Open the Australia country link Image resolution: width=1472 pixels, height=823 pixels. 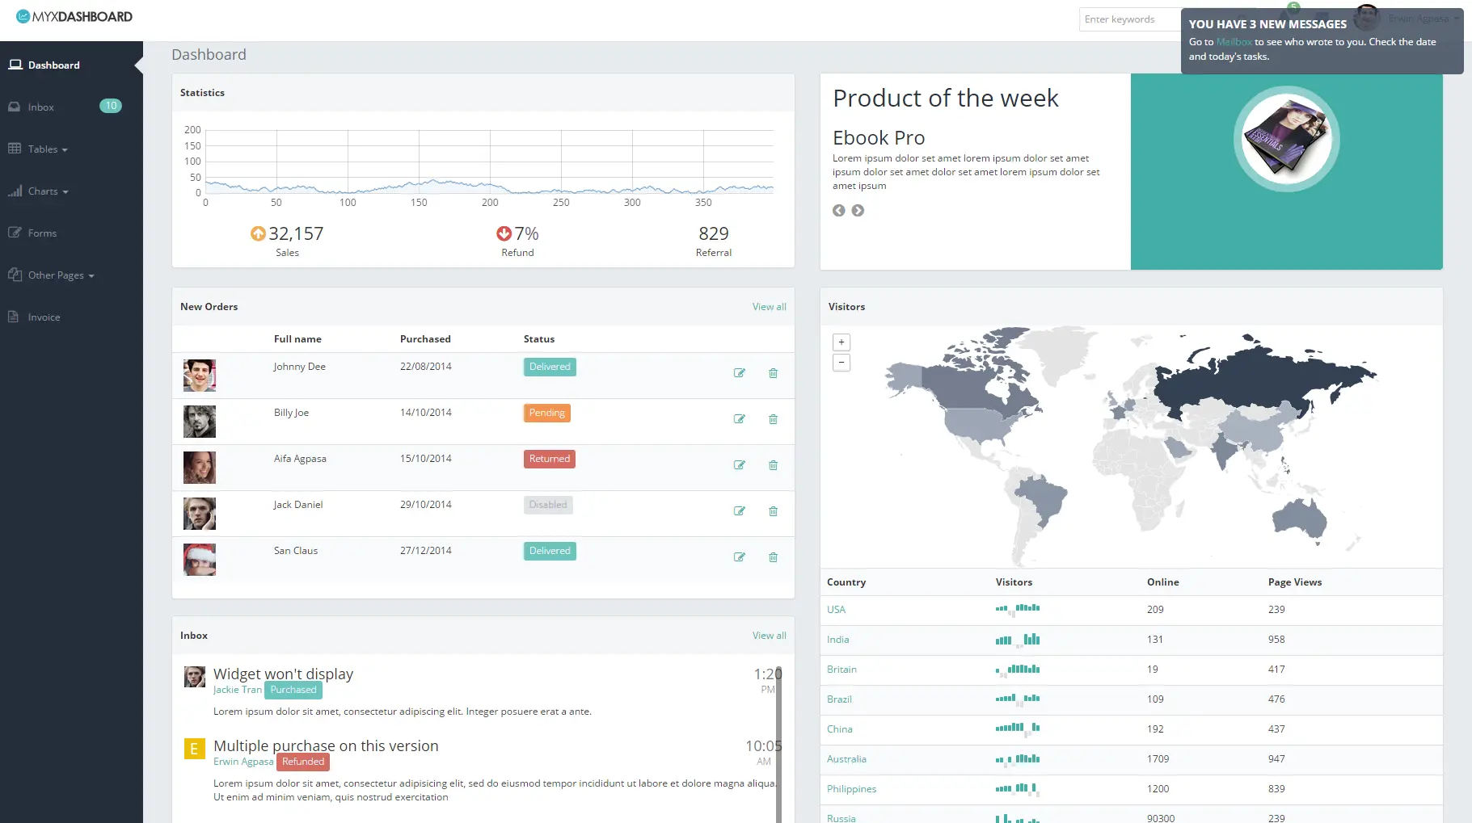[846, 759]
